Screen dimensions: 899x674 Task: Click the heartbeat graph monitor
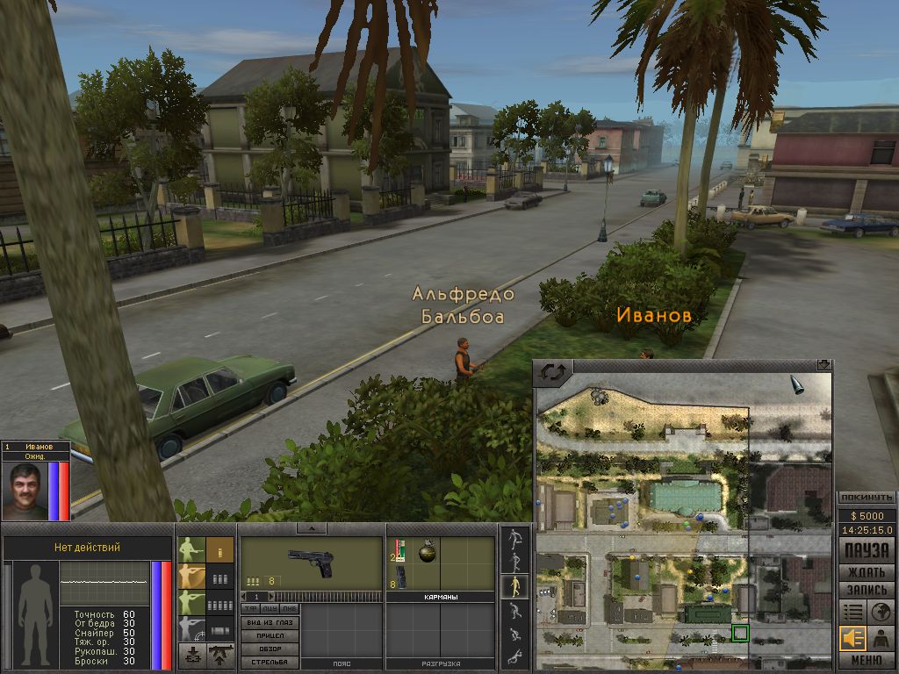[x=104, y=583]
